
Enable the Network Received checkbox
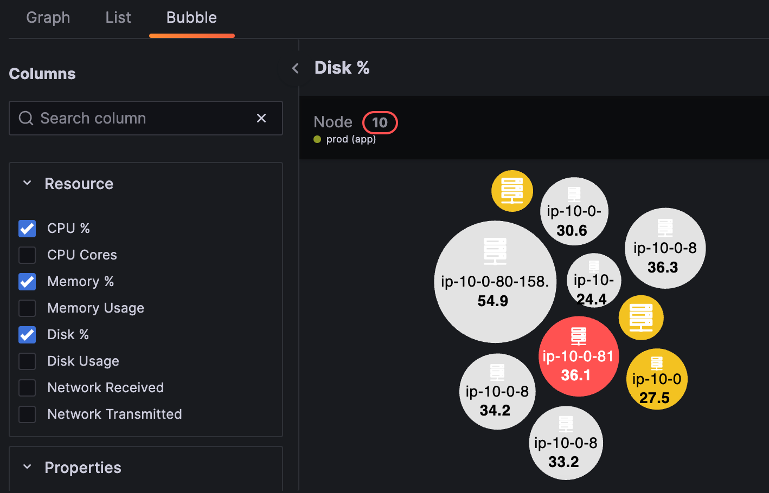click(27, 388)
